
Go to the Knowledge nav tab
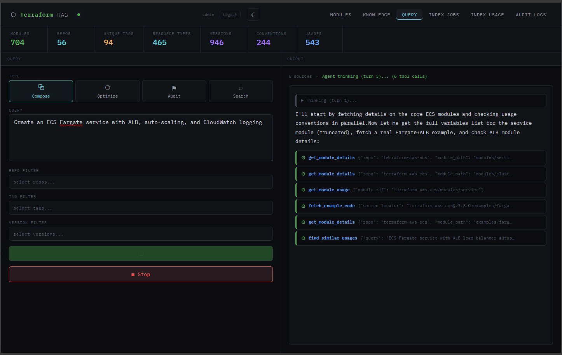click(377, 15)
